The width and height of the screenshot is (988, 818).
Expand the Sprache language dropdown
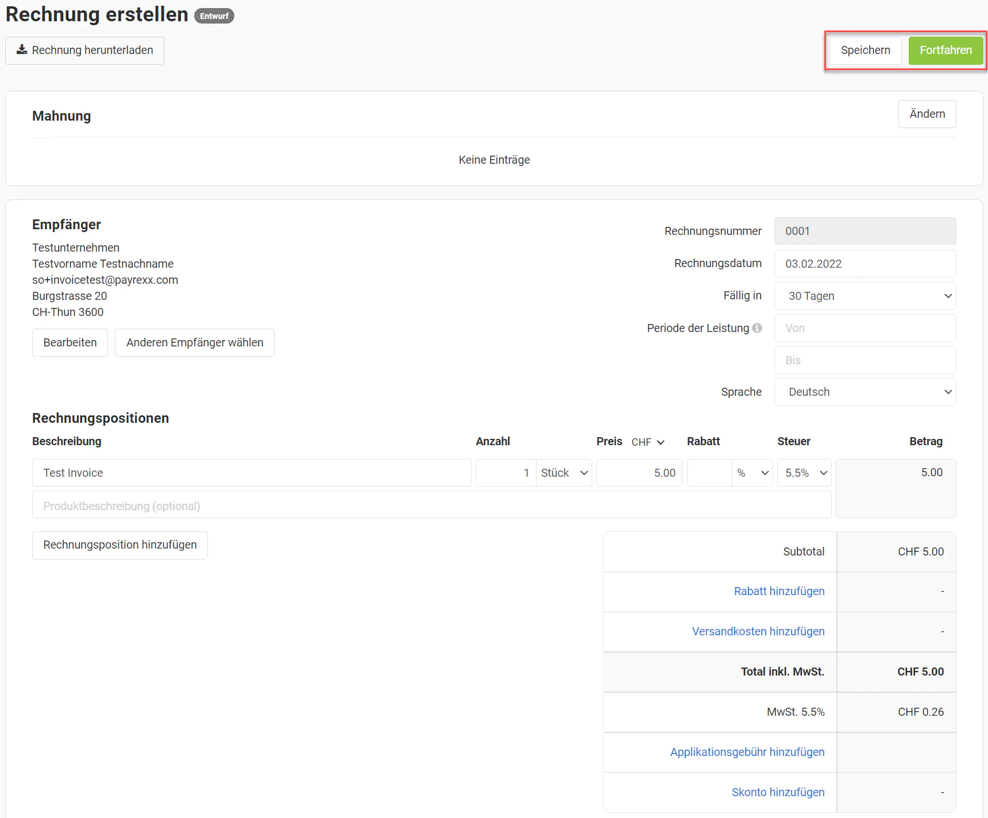click(864, 392)
